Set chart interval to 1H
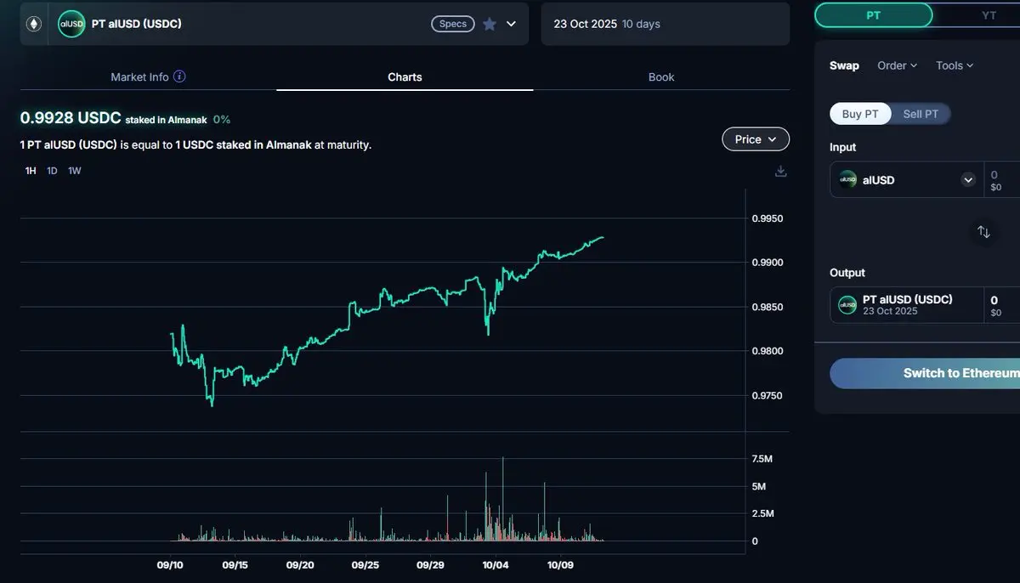This screenshot has height=583, width=1020. coord(31,171)
